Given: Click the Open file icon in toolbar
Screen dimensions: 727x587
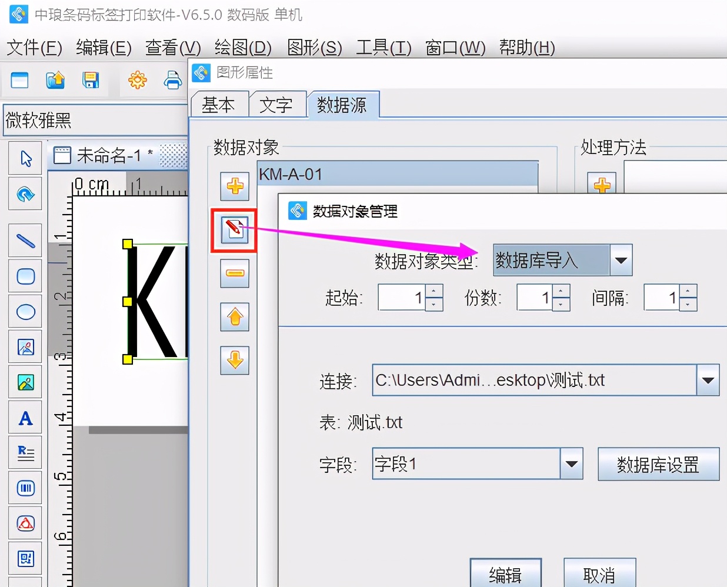Looking at the screenshot, I should (x=55, y=80).
